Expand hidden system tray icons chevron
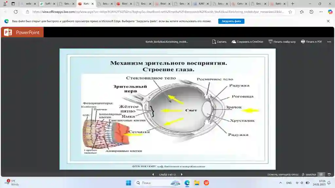 coord(280,183)
